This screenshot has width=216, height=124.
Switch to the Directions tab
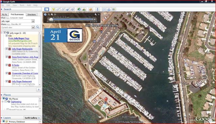click(31, 15)
